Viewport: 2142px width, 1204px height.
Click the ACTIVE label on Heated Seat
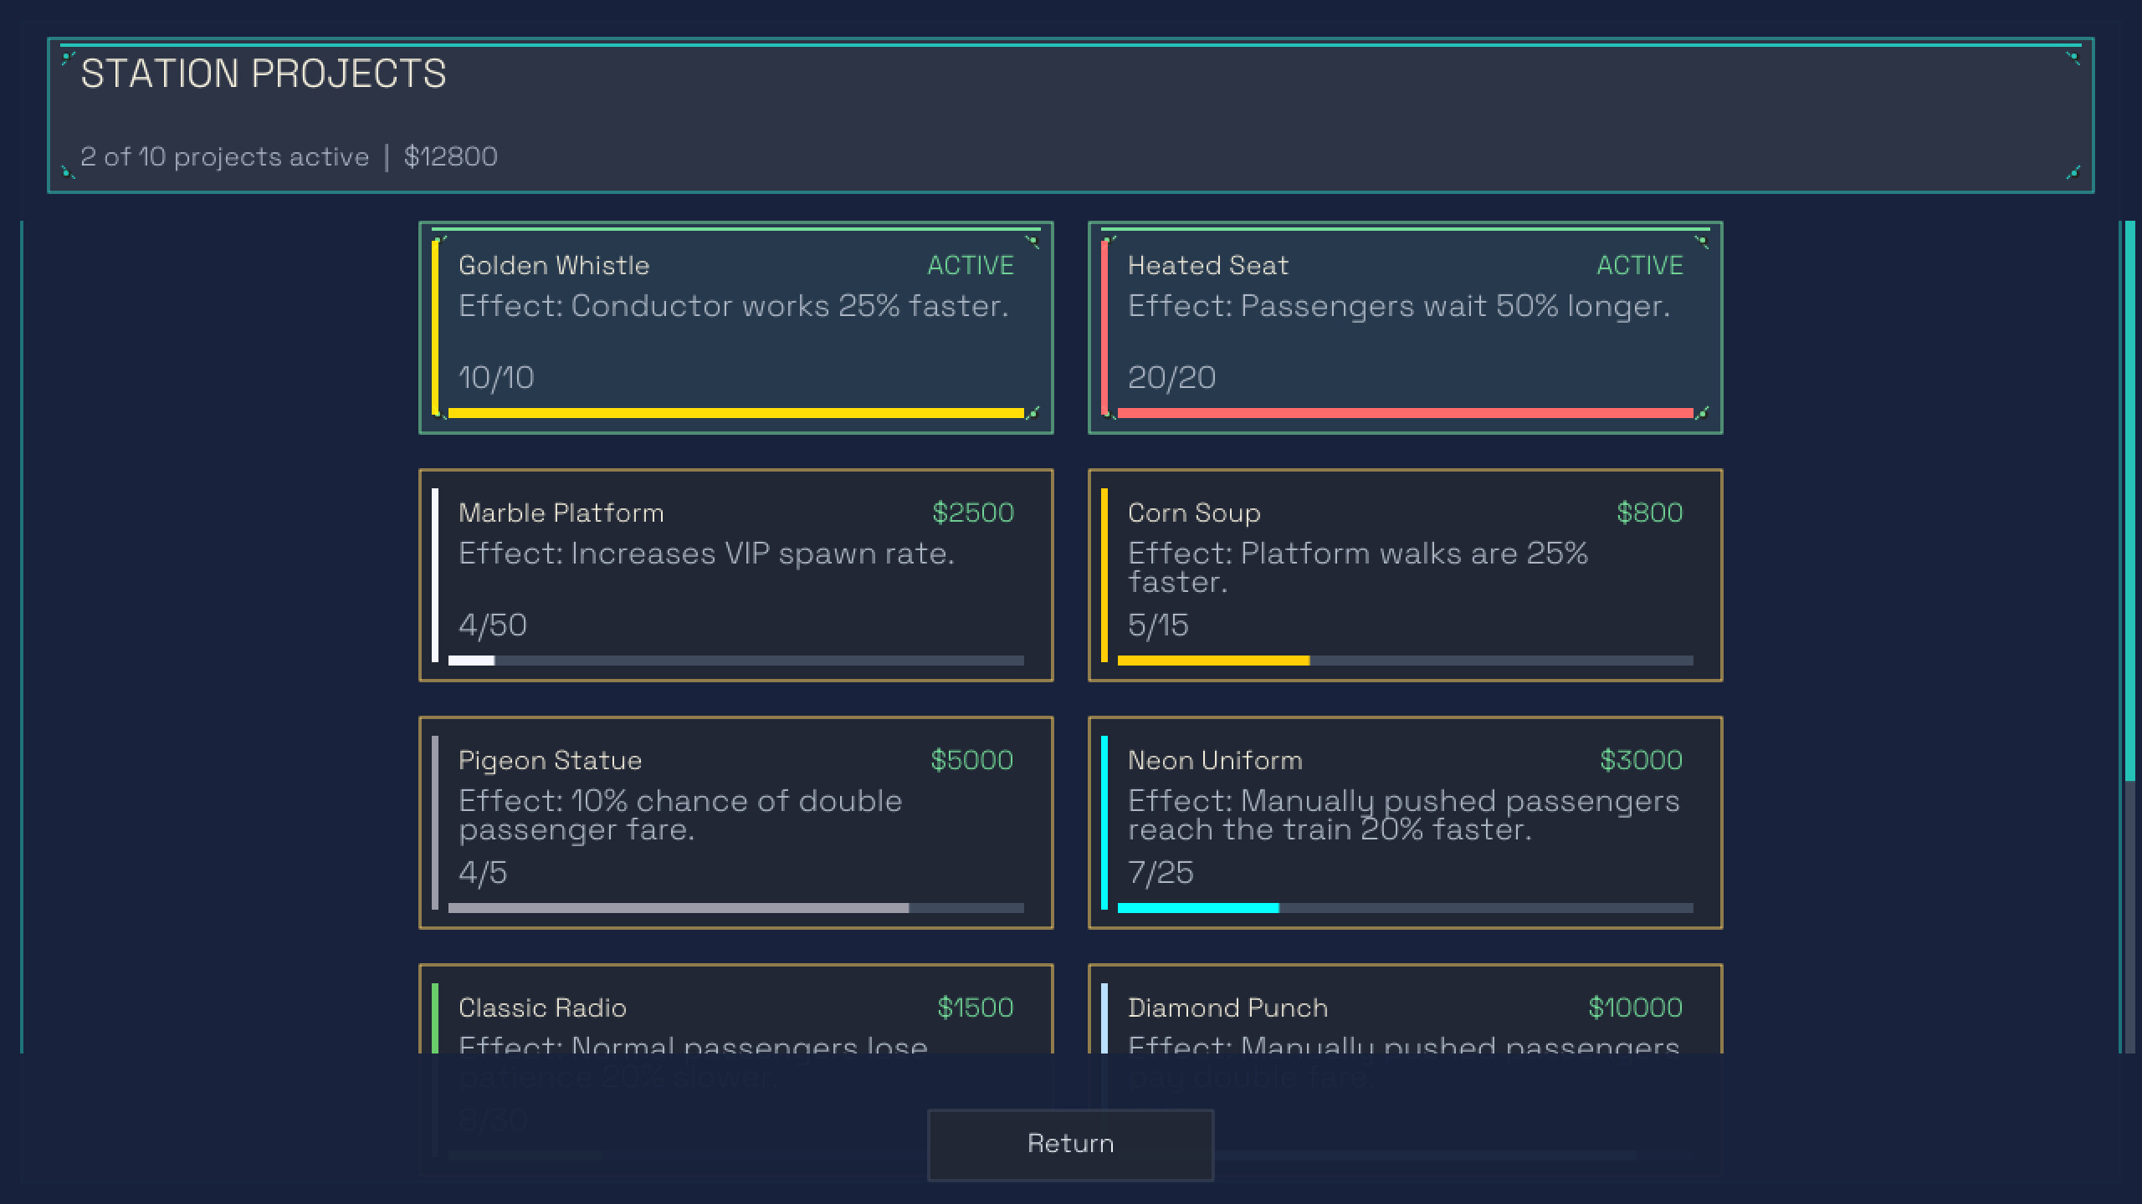point(1640,265)
